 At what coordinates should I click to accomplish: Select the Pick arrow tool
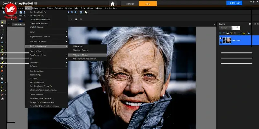pyautogui.click(x=2, y=26)
